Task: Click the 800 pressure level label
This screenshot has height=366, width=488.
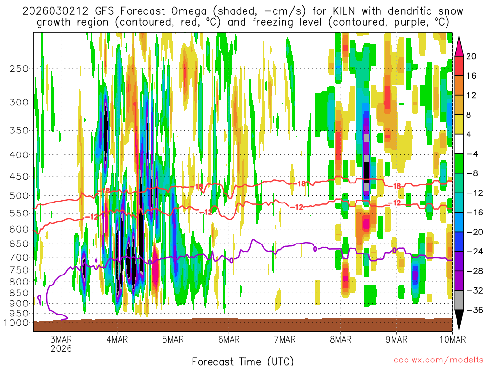Action: pos(19,282)
